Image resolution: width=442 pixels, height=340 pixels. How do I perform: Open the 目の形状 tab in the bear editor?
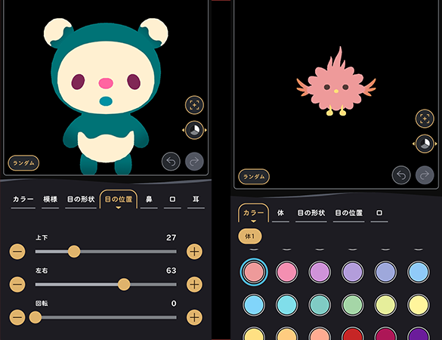[81, 199]
